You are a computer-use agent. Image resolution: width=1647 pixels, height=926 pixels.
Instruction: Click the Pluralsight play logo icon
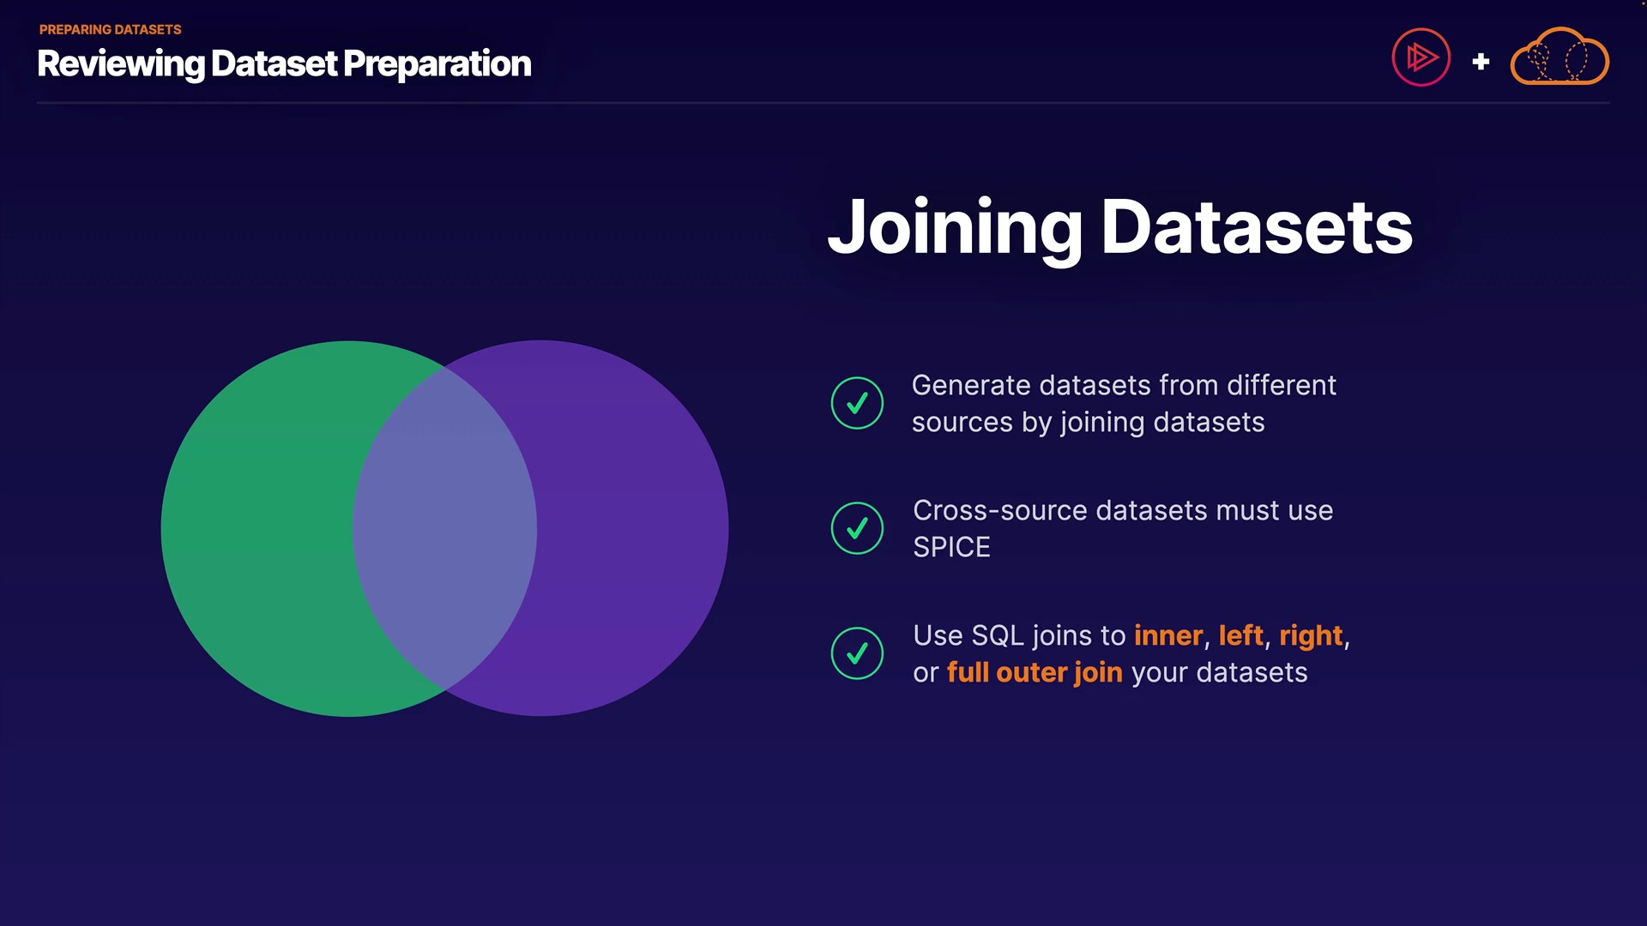1421,58
